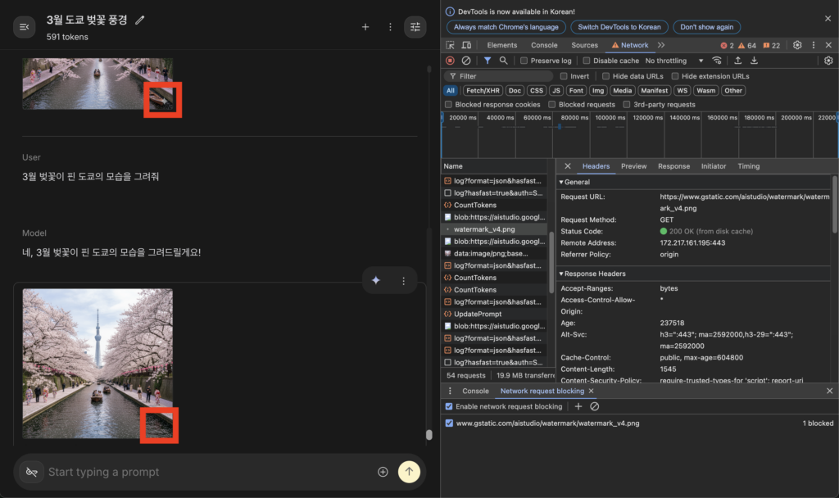Switch to the Preview tab
This screenshot has width=839, height=498.
coord(633,166)
